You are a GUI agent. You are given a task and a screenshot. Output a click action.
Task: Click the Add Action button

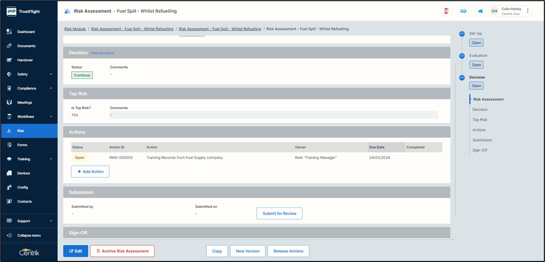point(90,172)
